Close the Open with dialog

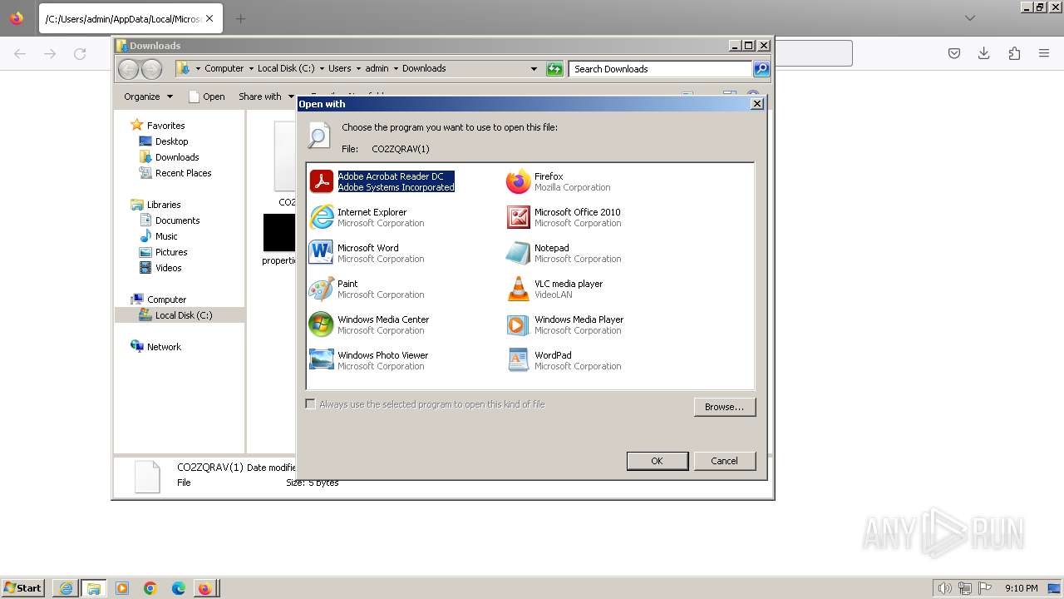(756, 104)
